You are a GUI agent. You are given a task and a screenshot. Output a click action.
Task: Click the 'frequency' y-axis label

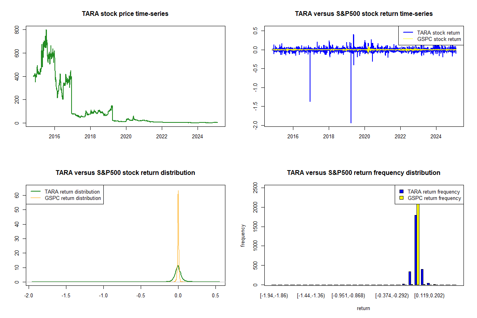(243, 236)
